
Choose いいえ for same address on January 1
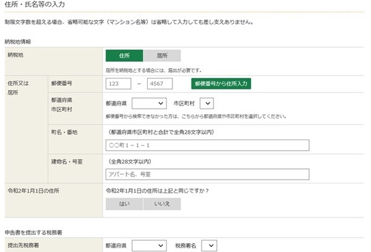pyautogui.click(x=162, y=204)
